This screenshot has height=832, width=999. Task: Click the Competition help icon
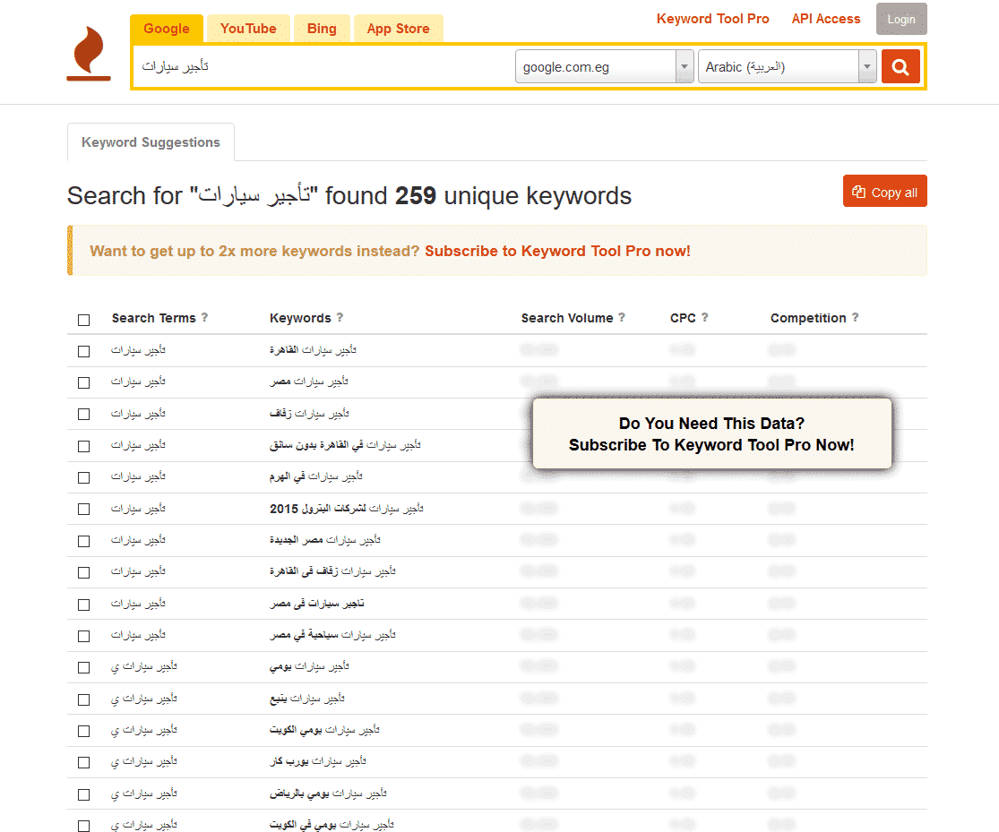[855, 317]
